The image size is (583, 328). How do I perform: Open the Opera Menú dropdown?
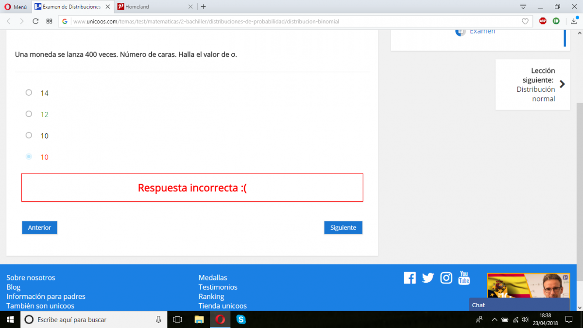(x=16, y=7)
